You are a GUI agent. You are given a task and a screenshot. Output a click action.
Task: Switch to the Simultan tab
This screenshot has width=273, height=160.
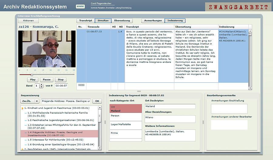coord(103,21)
